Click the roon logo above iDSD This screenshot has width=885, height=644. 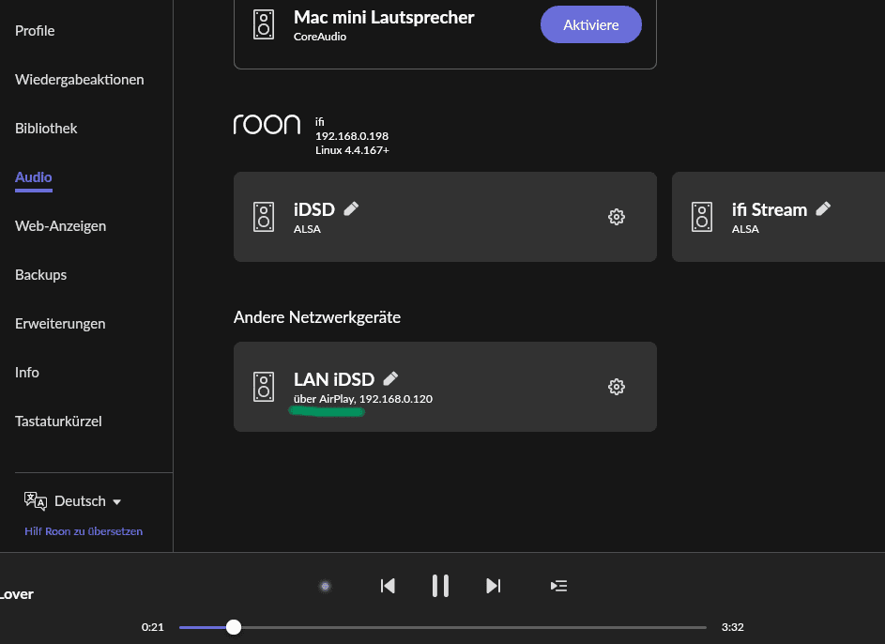(267, 124)
